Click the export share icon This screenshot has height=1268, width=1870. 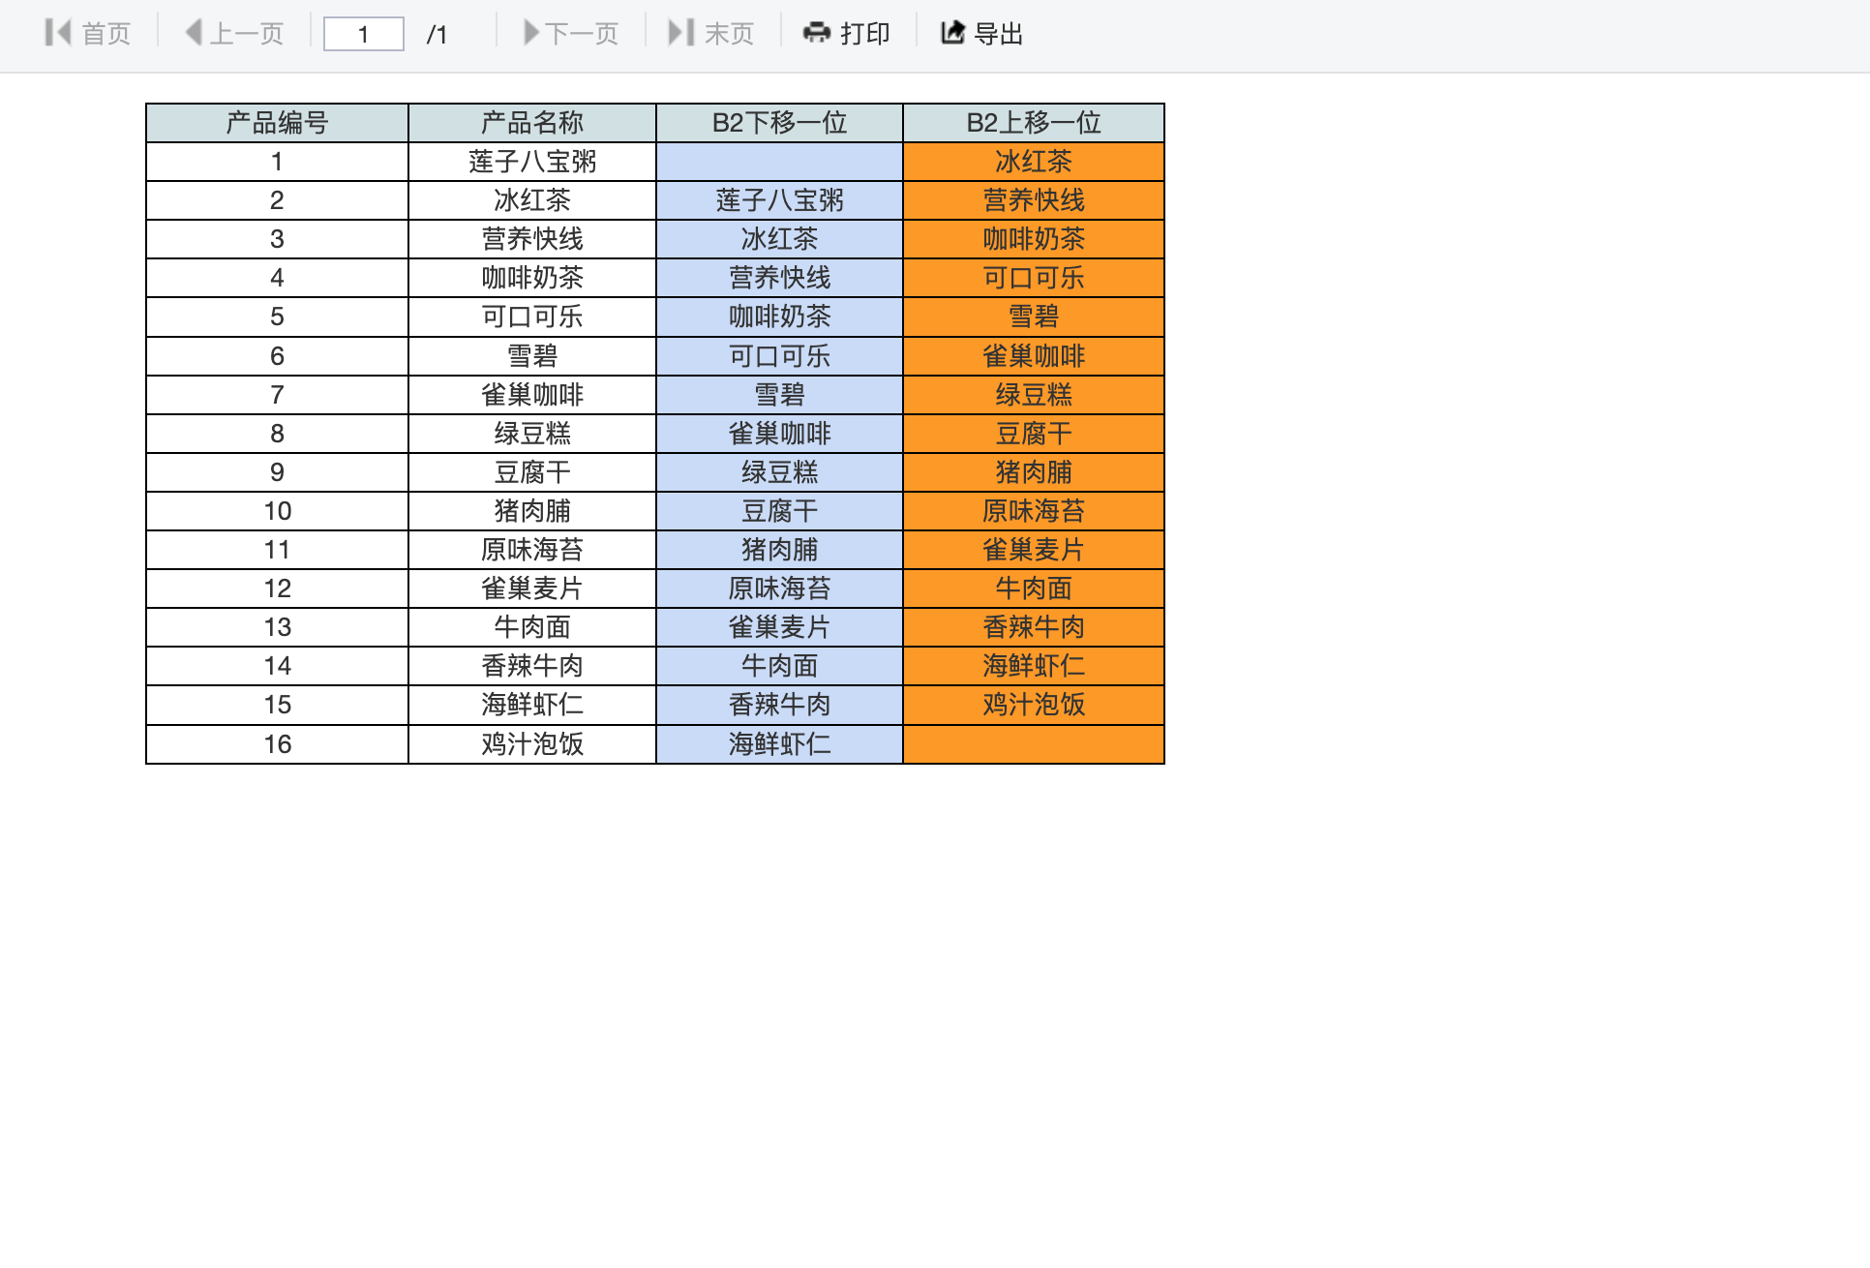(x=952, y=33)
